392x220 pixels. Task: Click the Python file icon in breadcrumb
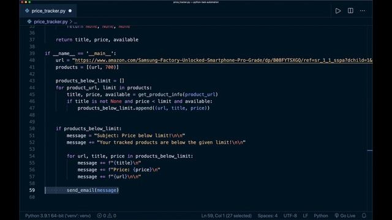[29, 22]
